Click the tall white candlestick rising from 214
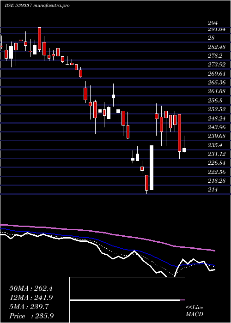Screen dimensions: 231x323 pos(152,167)
